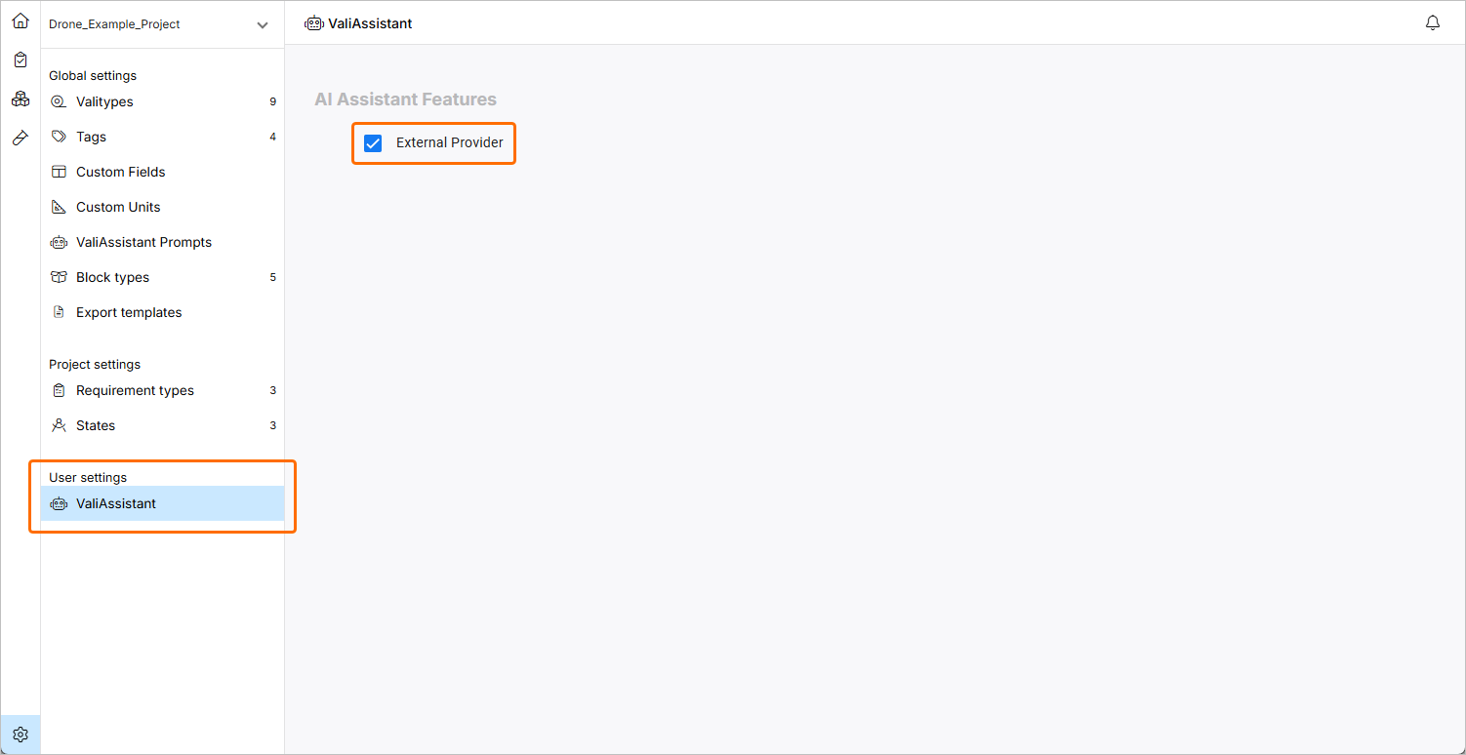Click the Global settings section heading
Viewport: 1466px width, 755px height.
[93, 75]
